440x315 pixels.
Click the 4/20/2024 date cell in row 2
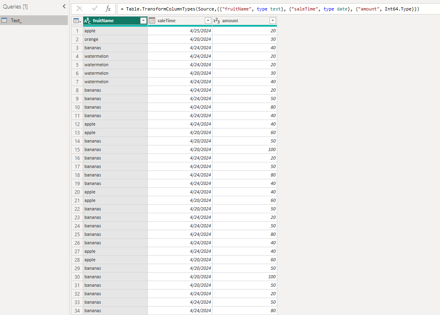coord(180,39)
